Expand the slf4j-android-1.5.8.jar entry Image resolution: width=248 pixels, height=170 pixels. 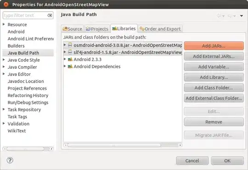[65, 52]
